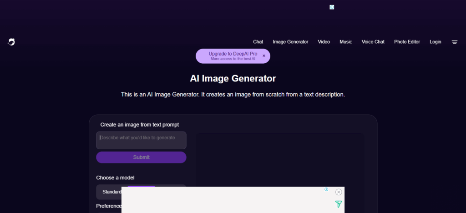Viewport: 466px width, 213px height.
Task: Open the hamburger menu icon
Action: [454, 42]
